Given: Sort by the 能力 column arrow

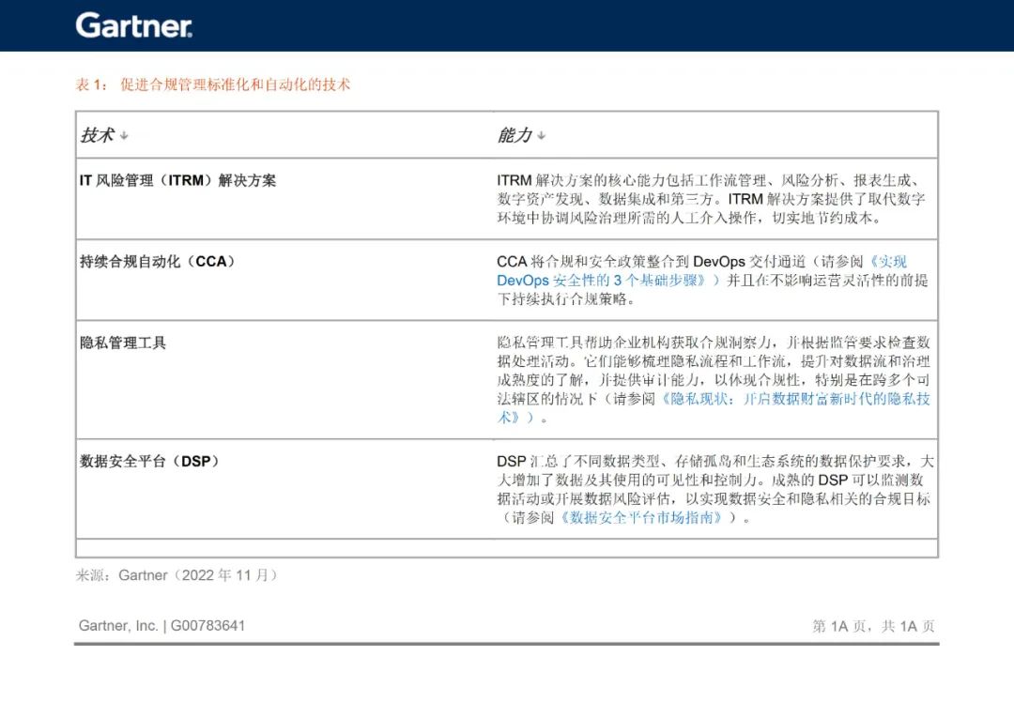Looking at the screenshot, I should pos(542,136).
